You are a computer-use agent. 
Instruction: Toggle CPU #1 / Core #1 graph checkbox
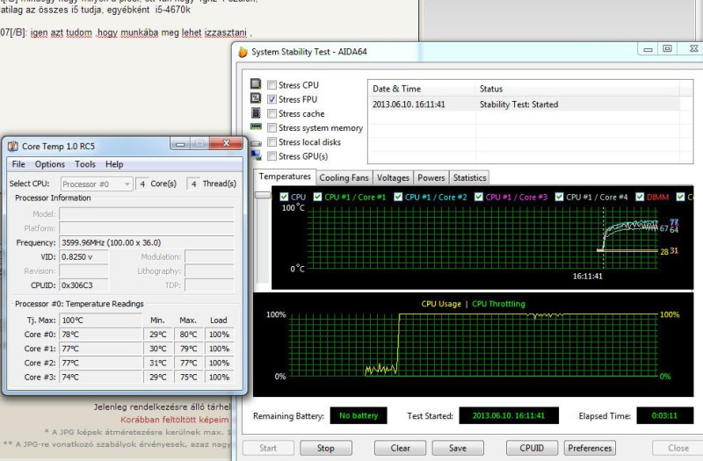pos(317,197)
